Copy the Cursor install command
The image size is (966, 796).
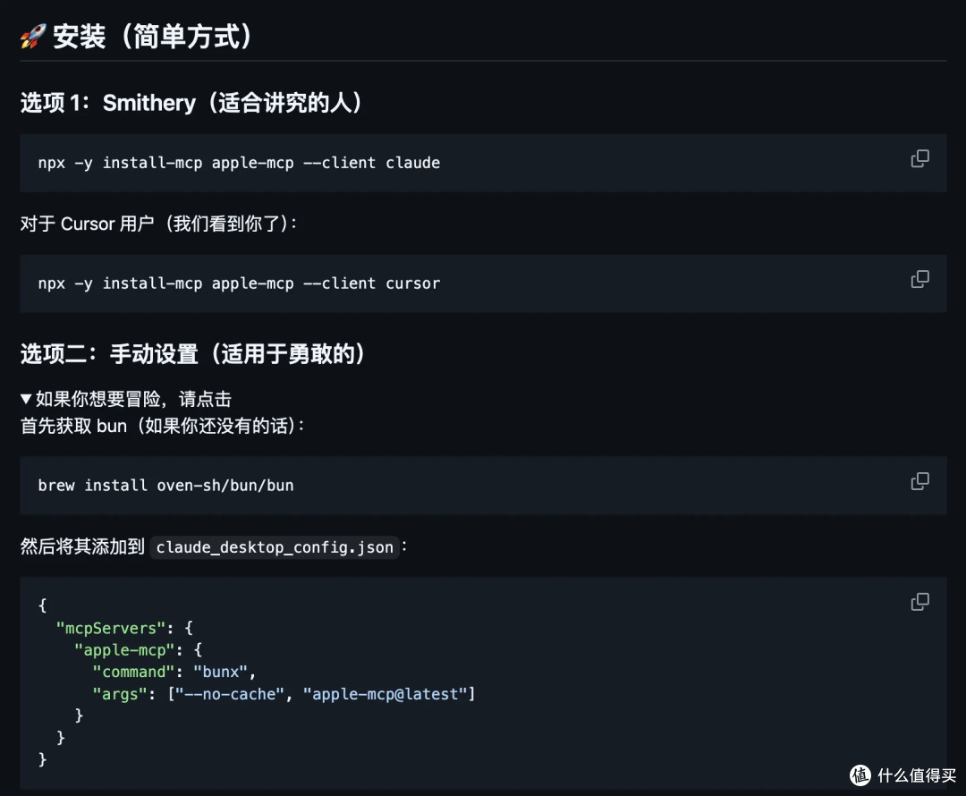(x=919, y=279)
